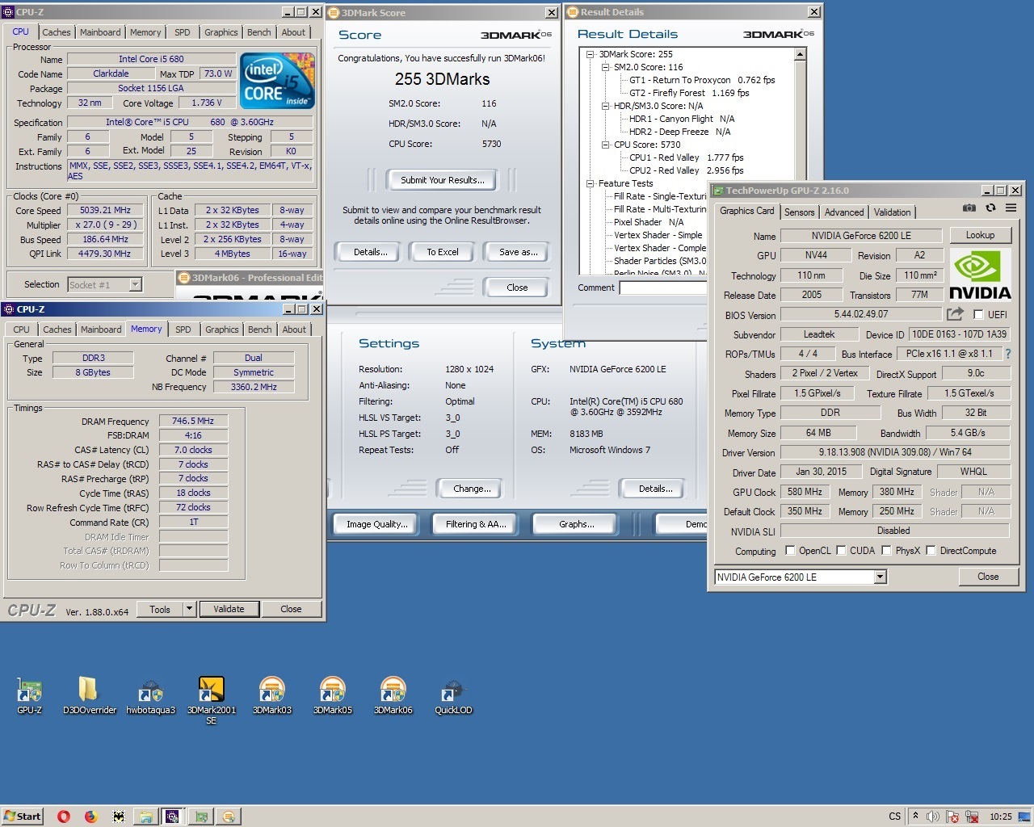Open Bench tab in lower CPU-Z window
Screen dimensions: 1034x827
pos(259,330)
